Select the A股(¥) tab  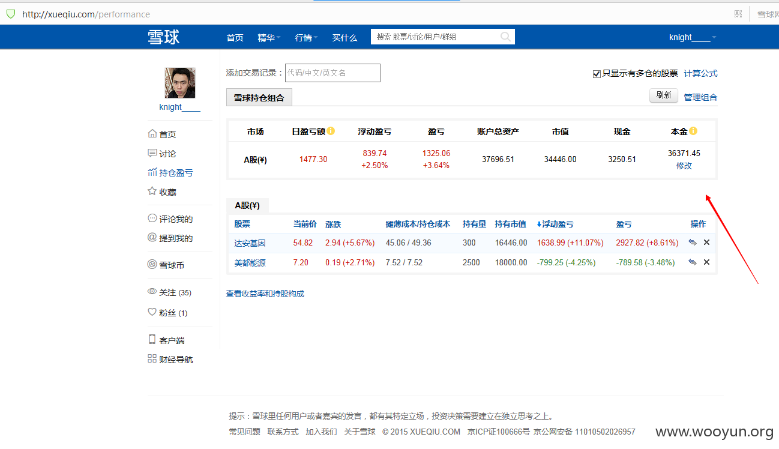pos(247,205)
